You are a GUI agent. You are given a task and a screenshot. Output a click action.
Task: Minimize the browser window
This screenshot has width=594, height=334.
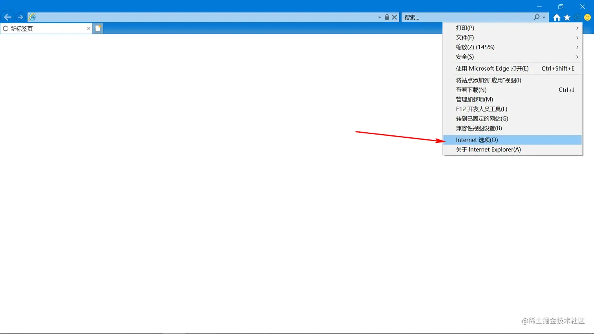coord(539,7)
